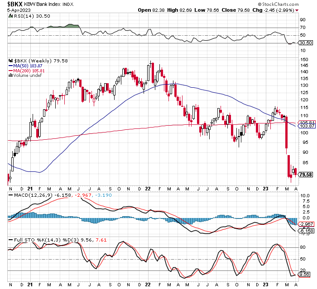This screenshot has height=289, width=317.
Task: Click the 5-Apr-2023 date label
Action: tap(19, 10)
